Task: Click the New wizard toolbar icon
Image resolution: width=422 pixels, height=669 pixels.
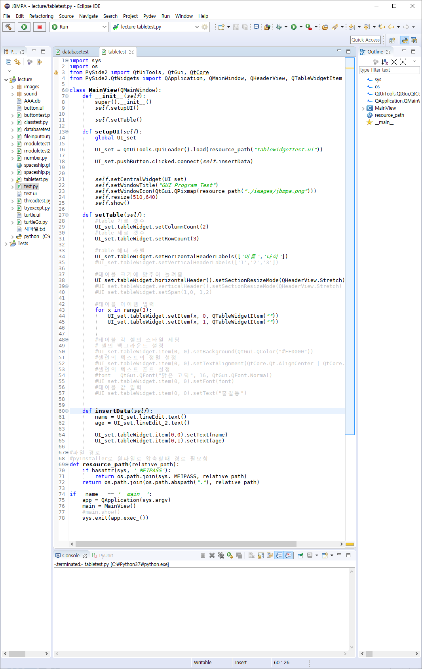Action: click(221, 27)
